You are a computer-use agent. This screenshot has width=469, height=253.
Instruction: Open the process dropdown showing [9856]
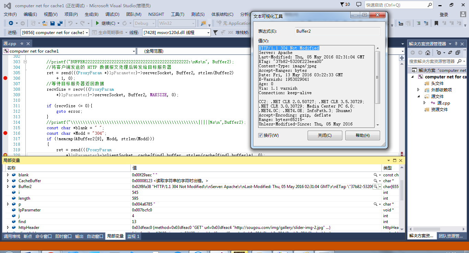pos(55,32)
